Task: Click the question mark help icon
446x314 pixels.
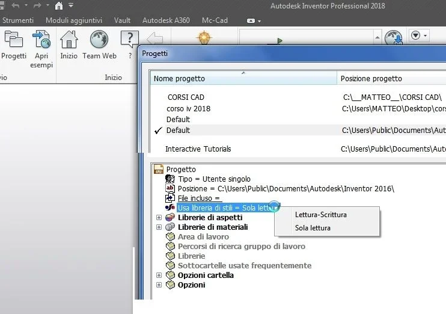Action: point(130,38)
